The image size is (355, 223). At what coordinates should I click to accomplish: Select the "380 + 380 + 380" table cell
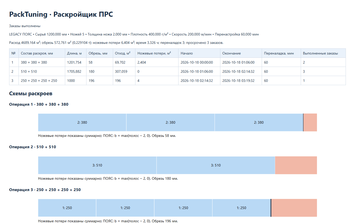pyautogui.click(x=42, y=62)
